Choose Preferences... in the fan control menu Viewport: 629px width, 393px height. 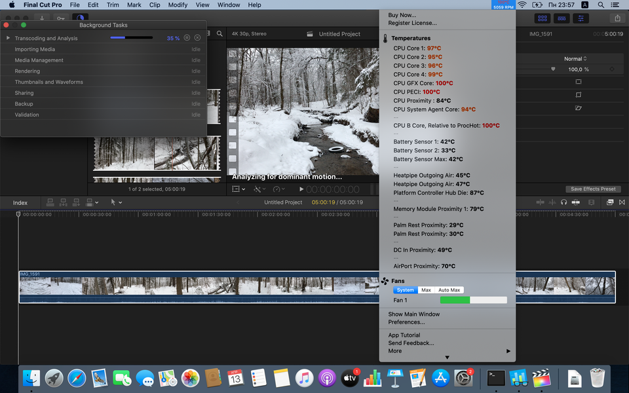pyautogui.click(x=406, y=322)
